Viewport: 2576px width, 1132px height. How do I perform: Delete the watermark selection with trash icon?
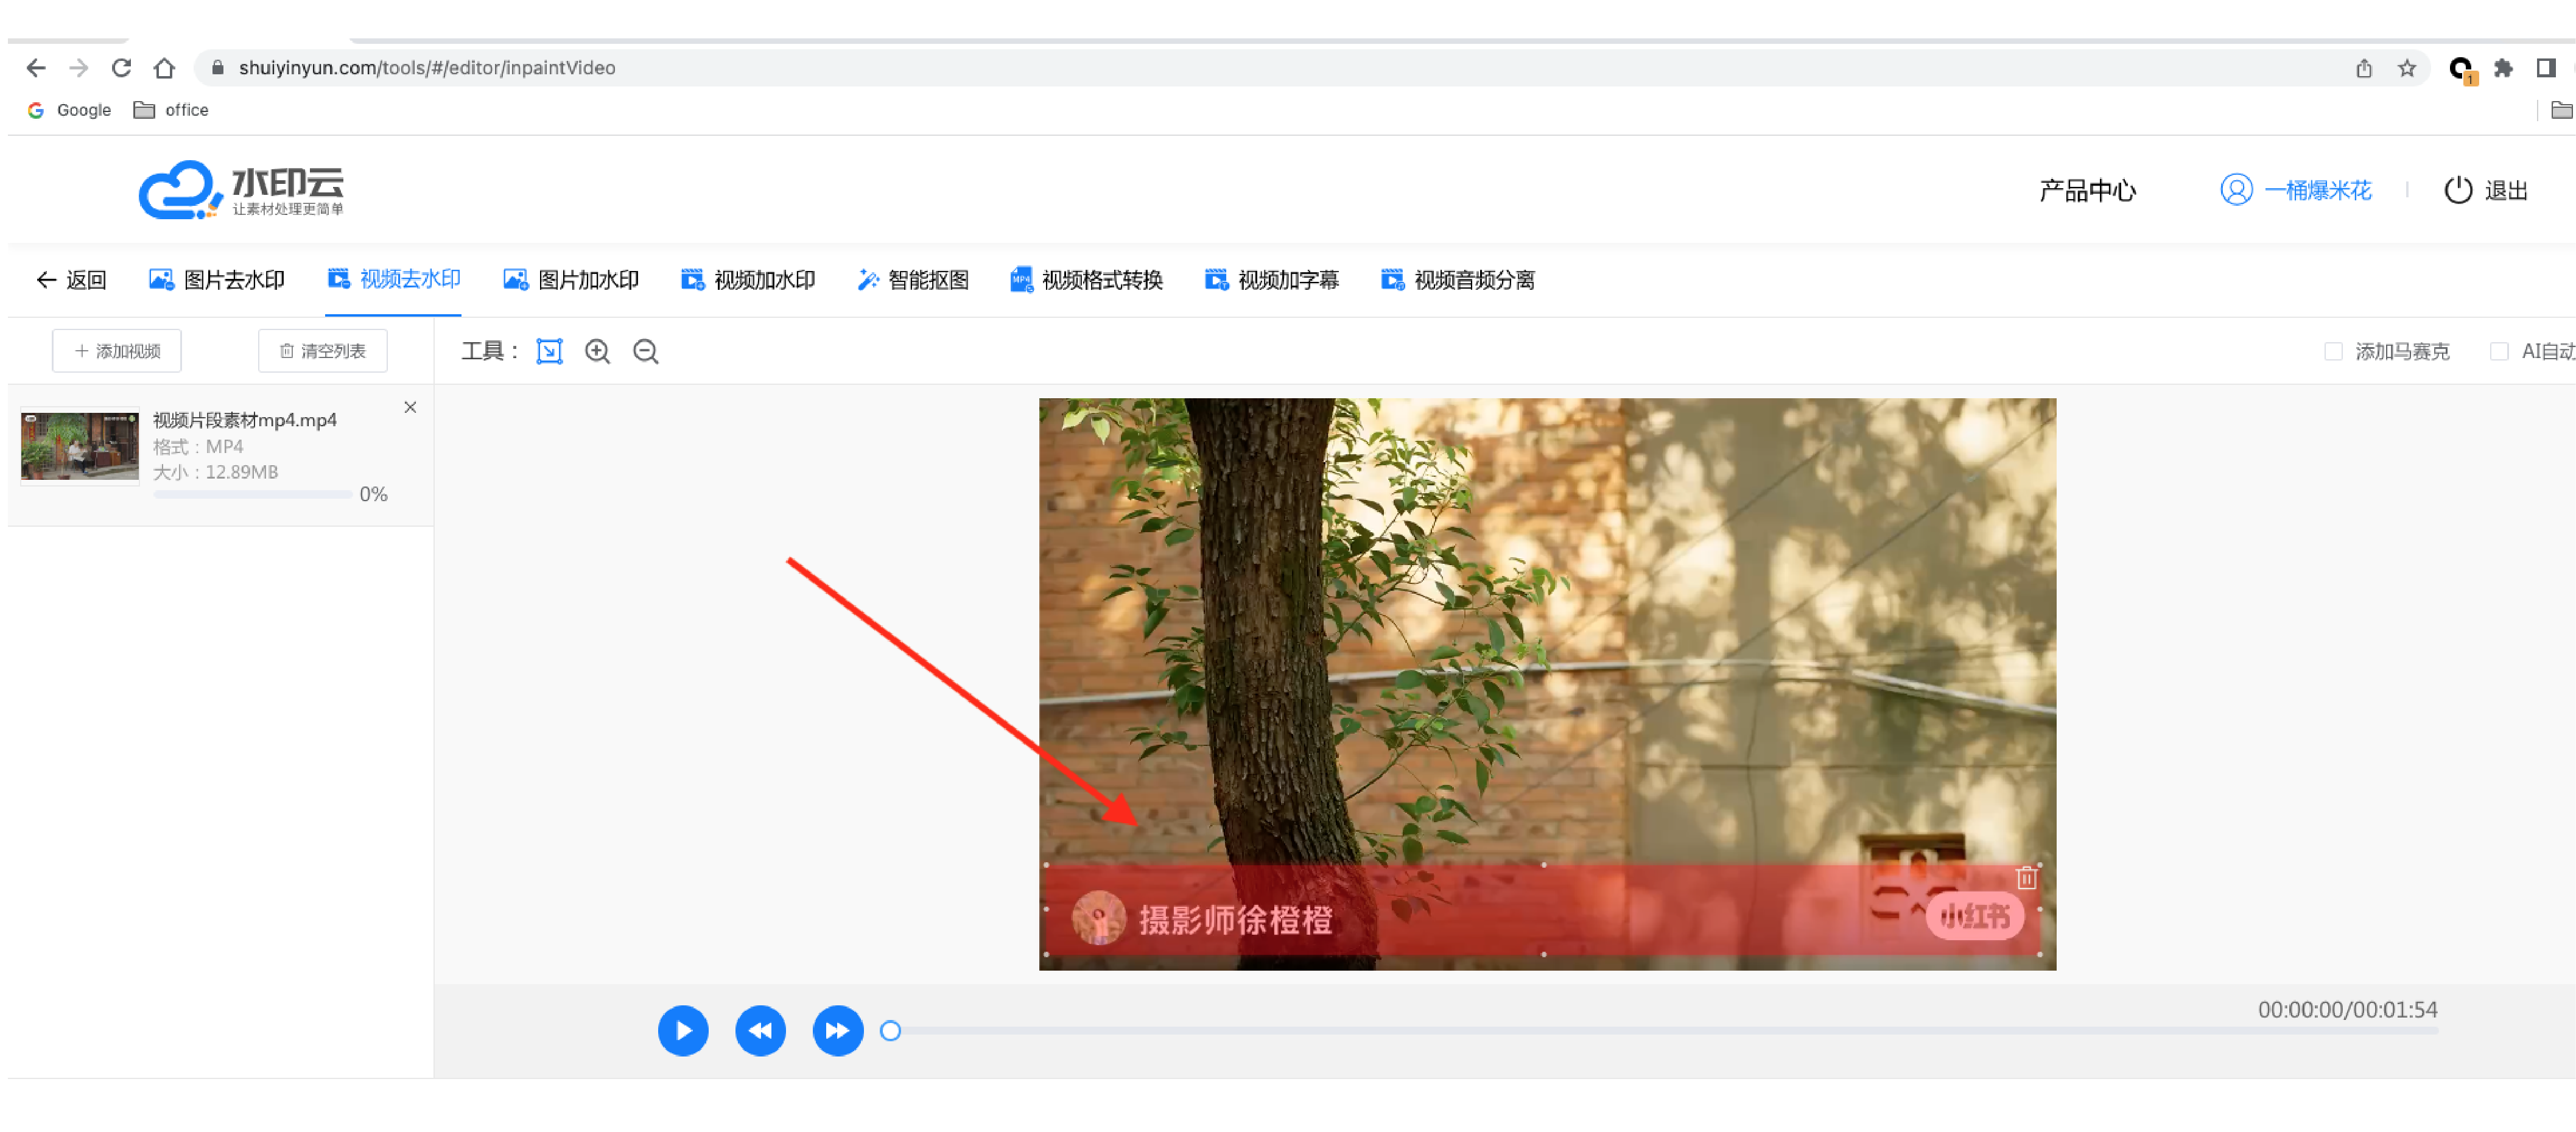2027,878
